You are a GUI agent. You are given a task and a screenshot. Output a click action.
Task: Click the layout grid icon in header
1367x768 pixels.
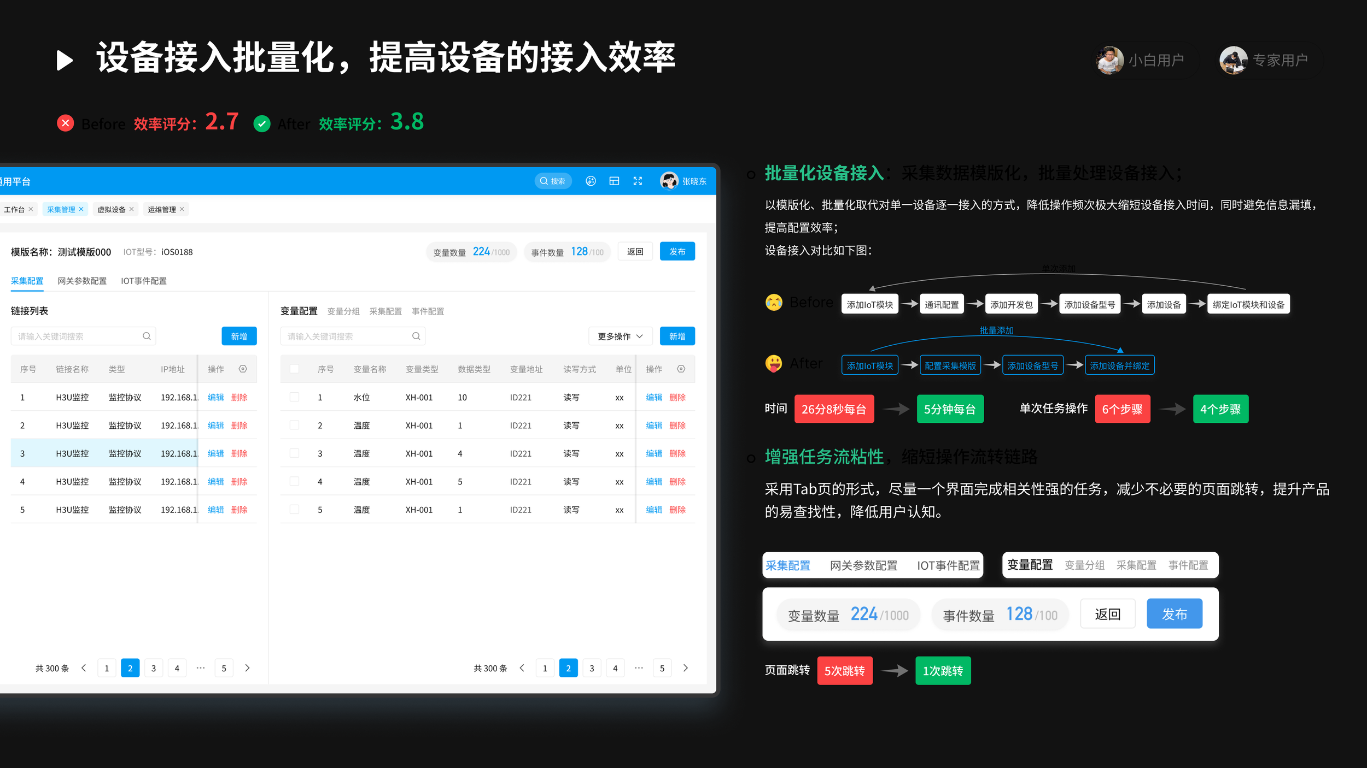click(614, 181)
